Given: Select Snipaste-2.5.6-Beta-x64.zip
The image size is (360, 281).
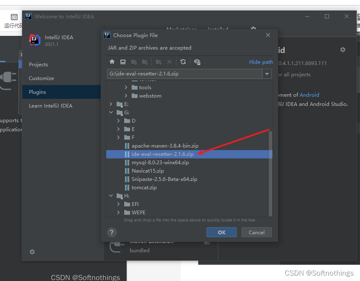Looking at the screenshot, I should pos(164,179).
